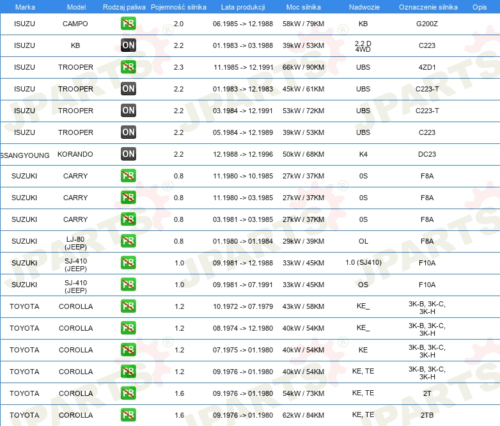Click the SSANGYOUNG brand cell
The height and width of the screenshot is (426, 500).
pyautogui.click(x=25, y=155)
